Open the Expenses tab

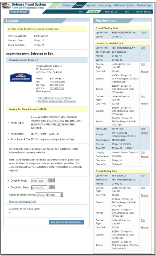click(90, 5)
